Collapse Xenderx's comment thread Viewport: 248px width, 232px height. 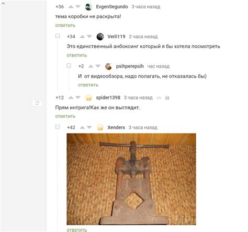58,127
